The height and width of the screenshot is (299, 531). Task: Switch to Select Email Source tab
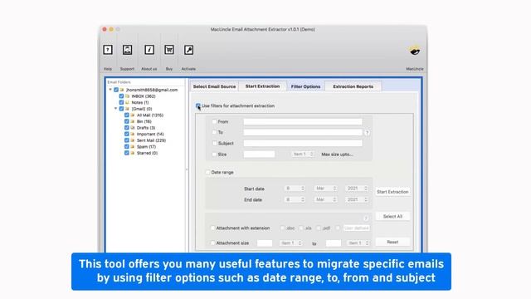pos(214,86)
